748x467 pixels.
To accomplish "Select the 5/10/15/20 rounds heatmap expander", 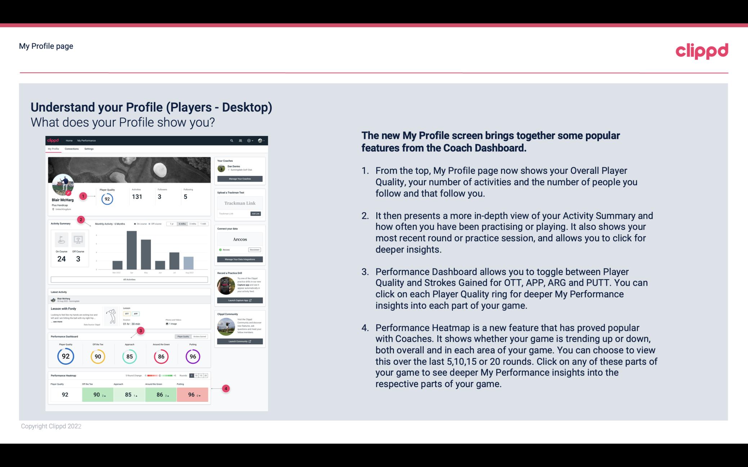I will pos(199,375).
